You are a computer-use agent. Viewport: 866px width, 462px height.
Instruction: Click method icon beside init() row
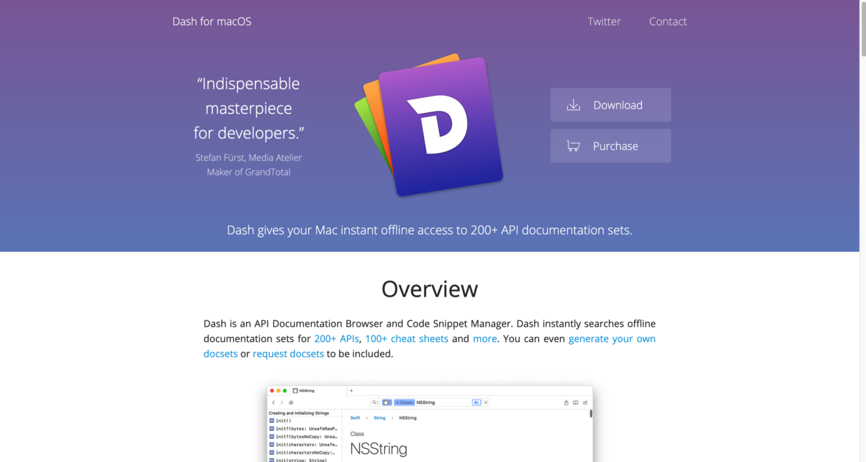pyautogui.click(x=272, y=421)
